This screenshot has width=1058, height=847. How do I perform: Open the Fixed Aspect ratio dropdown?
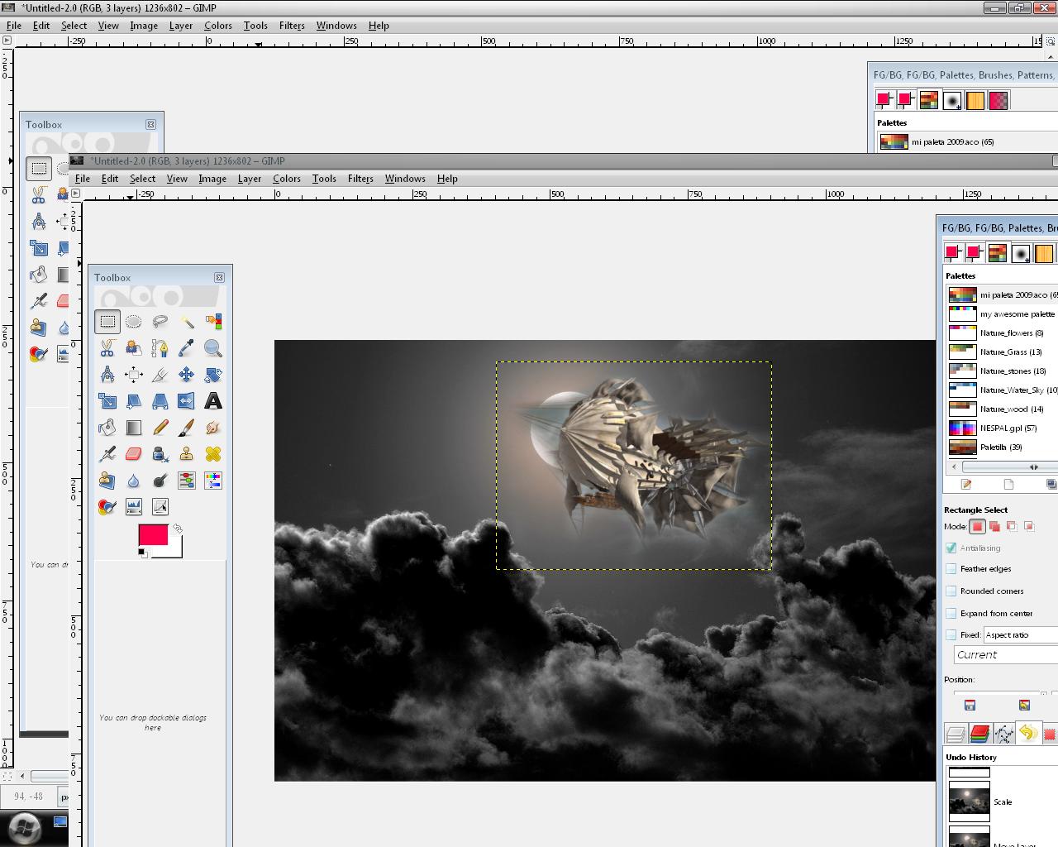pos(1020,634)
